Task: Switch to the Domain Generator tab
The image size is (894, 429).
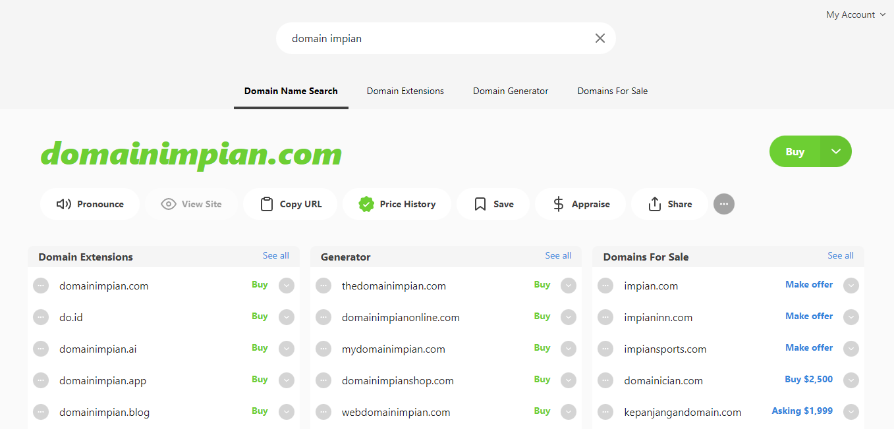Action: 510,91
